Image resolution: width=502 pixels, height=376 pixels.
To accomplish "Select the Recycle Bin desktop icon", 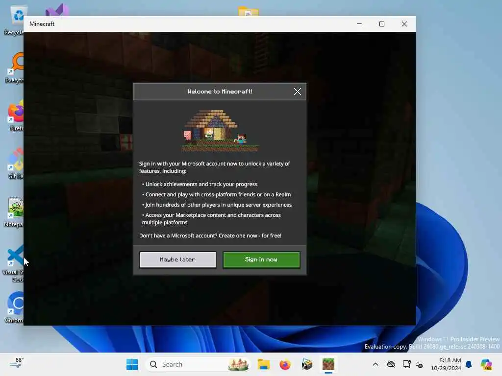I will pos(14,21).
